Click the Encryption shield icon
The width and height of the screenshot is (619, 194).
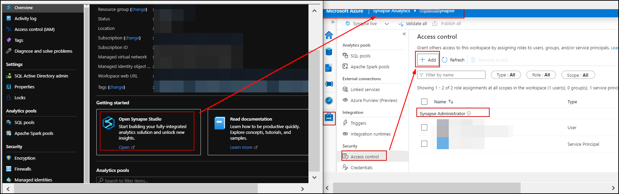pos(9,158)
